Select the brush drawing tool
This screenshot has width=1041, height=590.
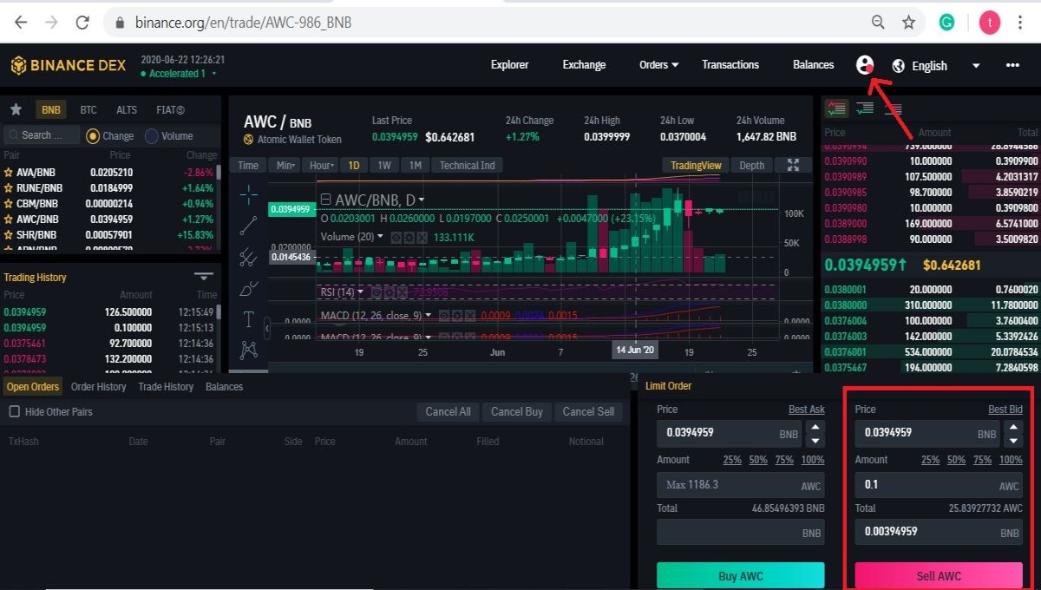pos(249,288)
